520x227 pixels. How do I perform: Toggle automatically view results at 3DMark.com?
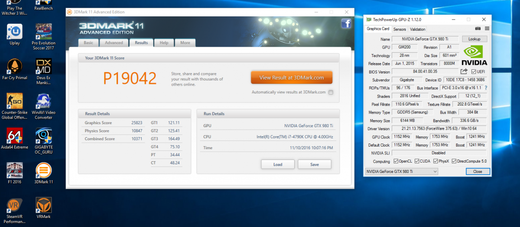331,92
